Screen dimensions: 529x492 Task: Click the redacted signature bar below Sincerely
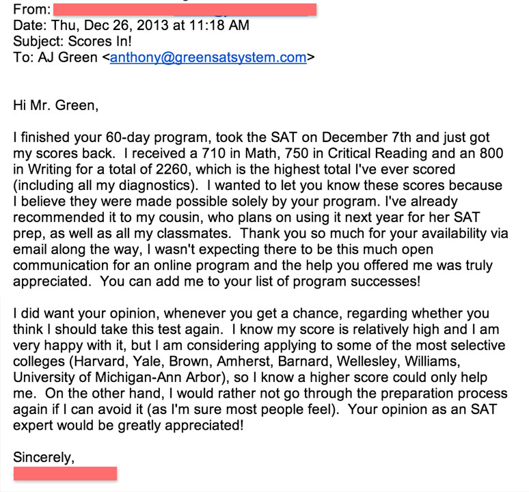pyautogui.click(x=65, y=474)
